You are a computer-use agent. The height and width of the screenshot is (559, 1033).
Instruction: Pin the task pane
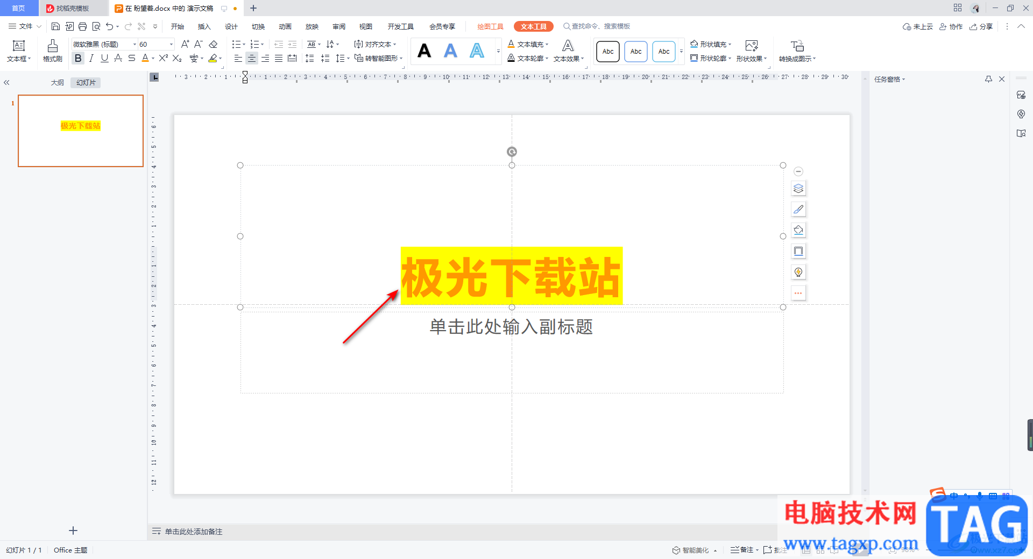(988, 79)
